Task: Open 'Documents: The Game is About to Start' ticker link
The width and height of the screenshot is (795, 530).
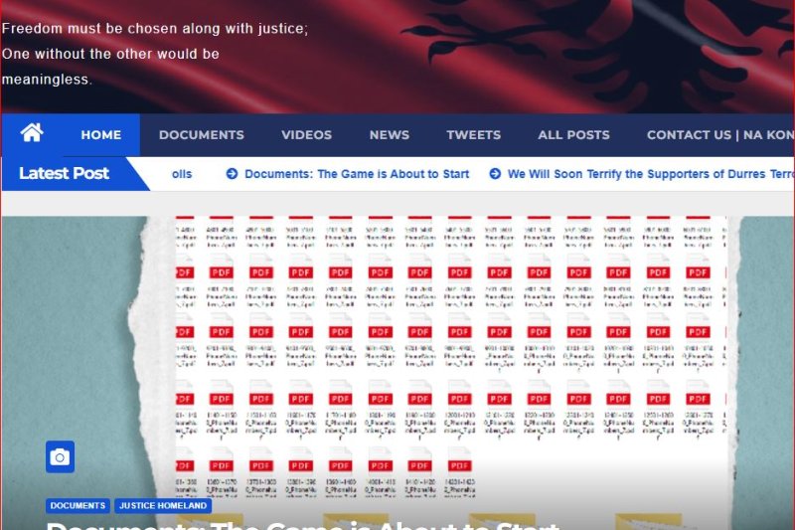Action: tap(357, 174)
